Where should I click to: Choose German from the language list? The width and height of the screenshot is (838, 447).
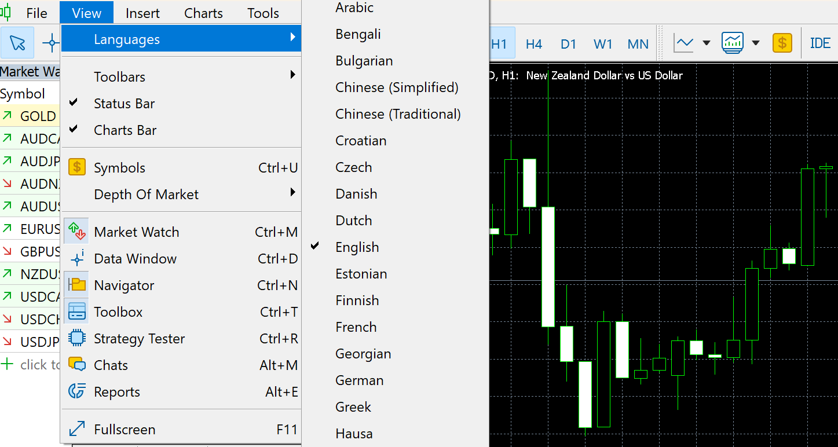coord(359,380)
